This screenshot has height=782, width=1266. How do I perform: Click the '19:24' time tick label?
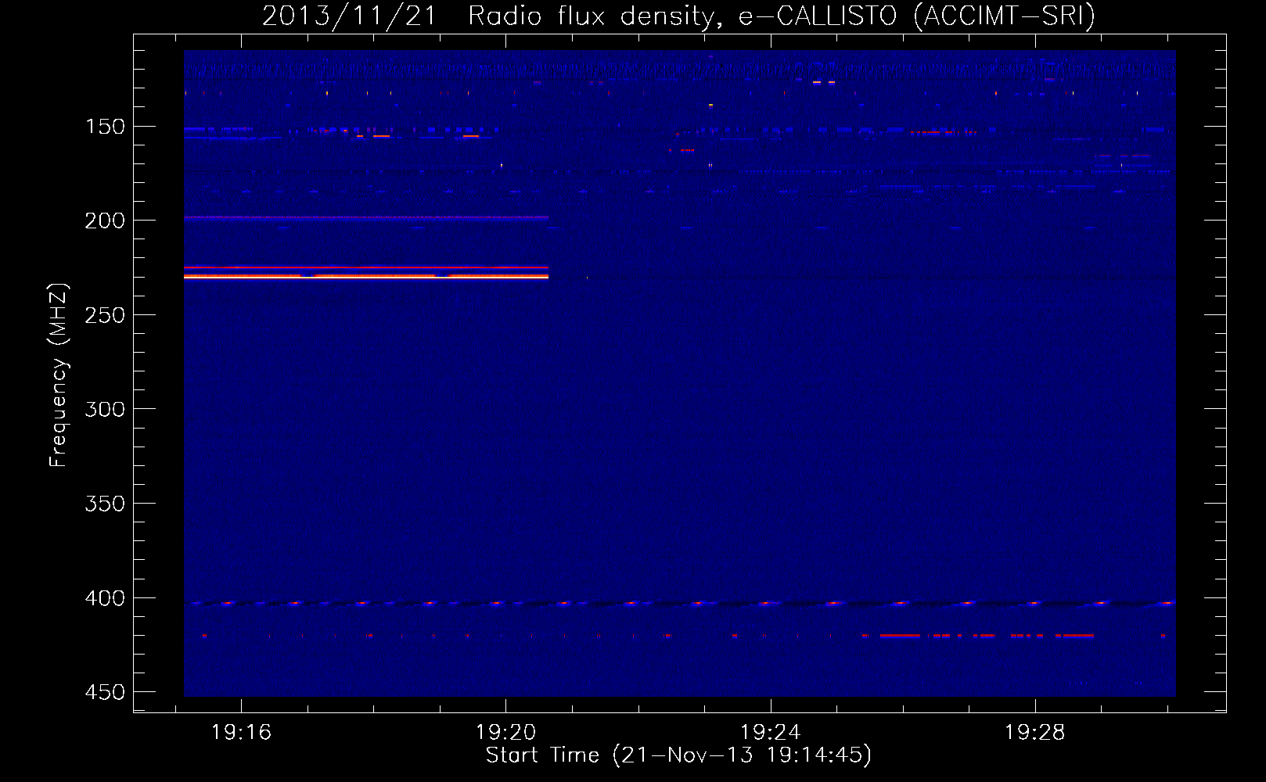[771, 732]
